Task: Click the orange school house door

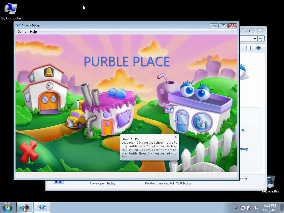Action: (x=49, y=101)
